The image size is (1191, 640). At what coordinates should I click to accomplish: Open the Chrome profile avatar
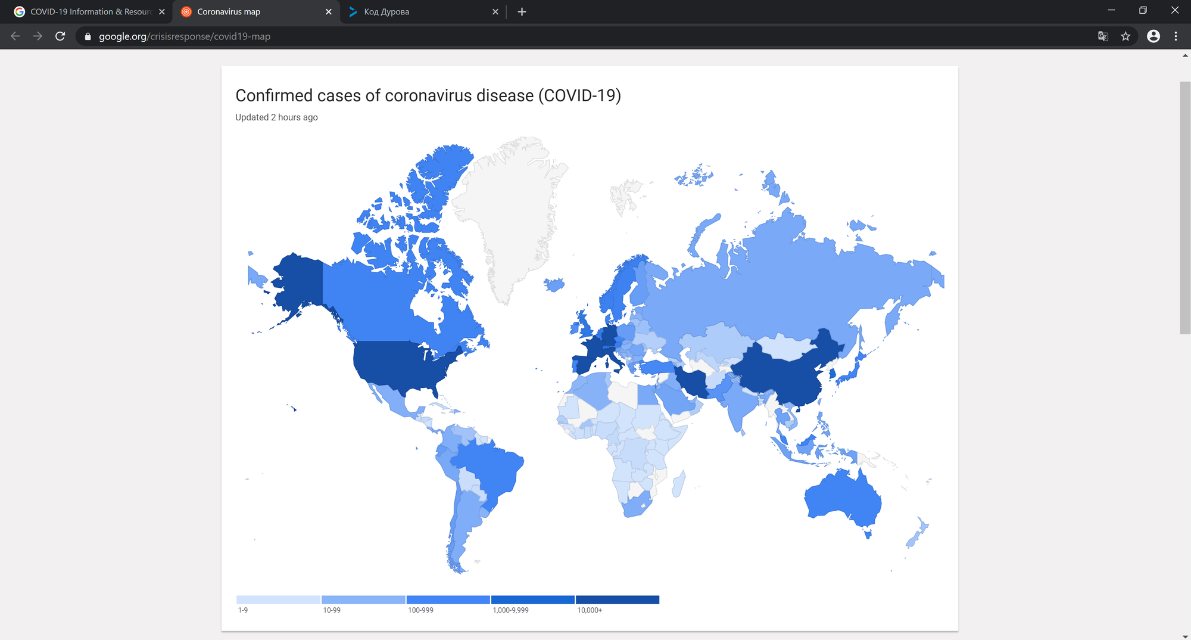click(1153, 36)
